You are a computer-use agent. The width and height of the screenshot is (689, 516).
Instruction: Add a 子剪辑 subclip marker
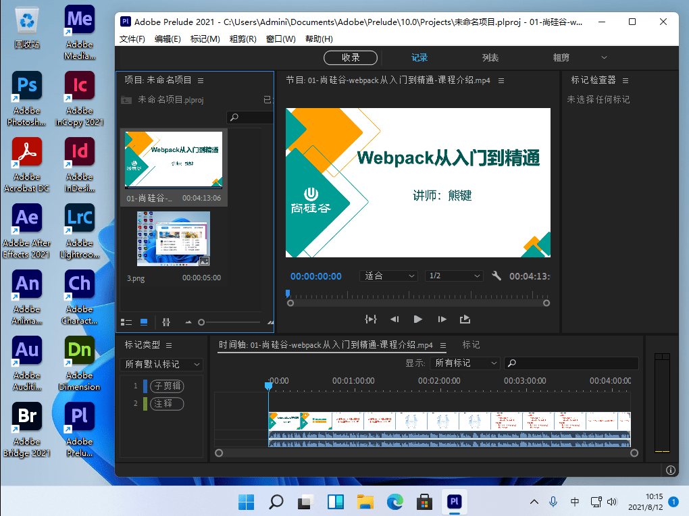click(166, 386)
